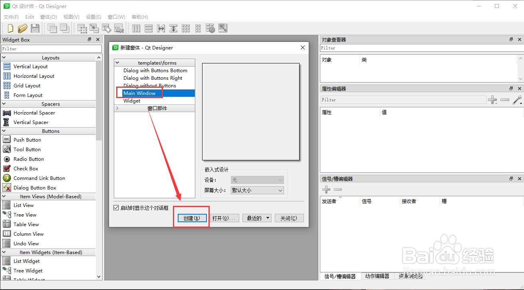Pick the Radio Button widget entry
Viewport: 524px width, 290px height.
[29, 159]
